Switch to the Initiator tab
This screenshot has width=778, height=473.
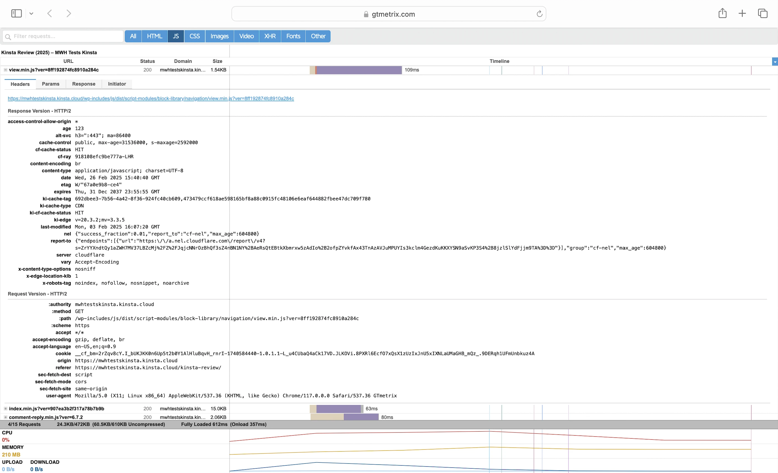coord(117,84)
